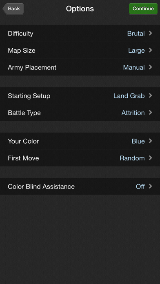The width and height of the screenshot is (160, 284).
Task: Click the chevron next to Attrition
Action: point(150,113)
